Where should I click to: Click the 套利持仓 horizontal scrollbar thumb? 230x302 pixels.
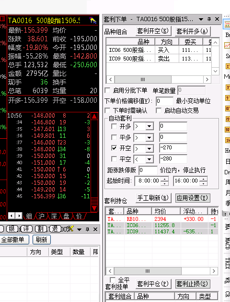click(x=148, y=271)
